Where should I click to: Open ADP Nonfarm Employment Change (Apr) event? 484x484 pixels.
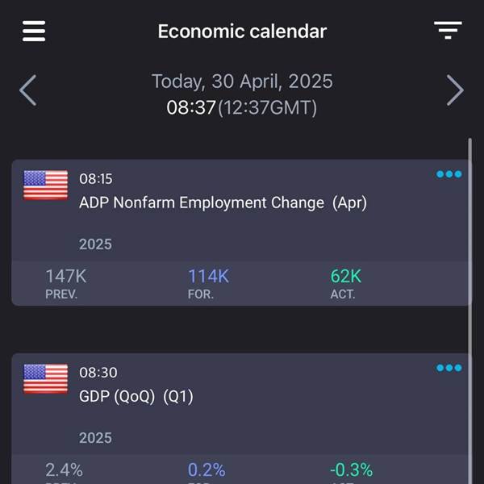pos(223,203)
